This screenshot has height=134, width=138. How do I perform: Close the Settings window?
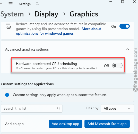point(134,2)
